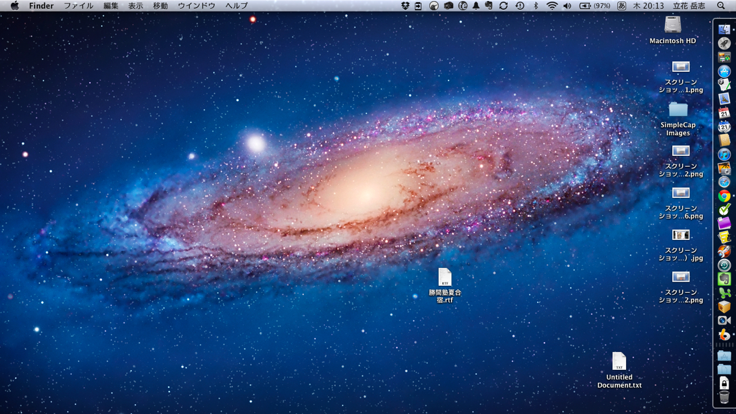Open the ウインドウ menu
This screenshot has width=736, height=414.
tap(197, 6)
